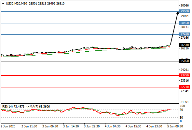Screen dimensions: 192x130
Task: Select the 2 Jun 2020 time label
Action: pos(8,126)
